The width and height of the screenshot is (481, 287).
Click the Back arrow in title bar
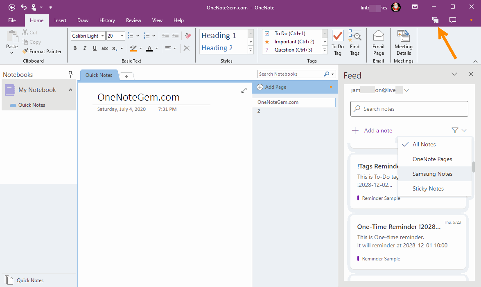coord(11,7)
